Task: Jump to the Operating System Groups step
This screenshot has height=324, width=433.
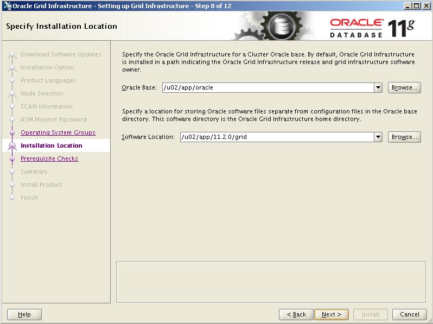Action: click(58, 132)
